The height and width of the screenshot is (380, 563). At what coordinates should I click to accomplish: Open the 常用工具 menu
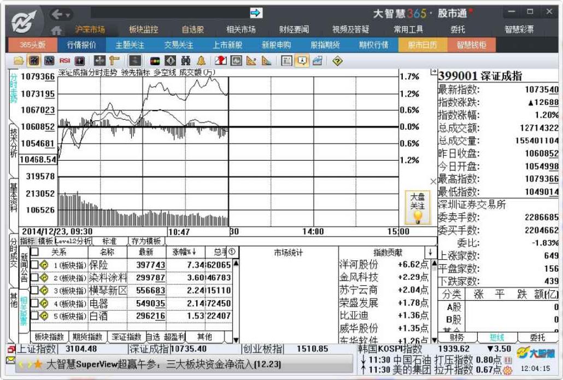point(408,30)
